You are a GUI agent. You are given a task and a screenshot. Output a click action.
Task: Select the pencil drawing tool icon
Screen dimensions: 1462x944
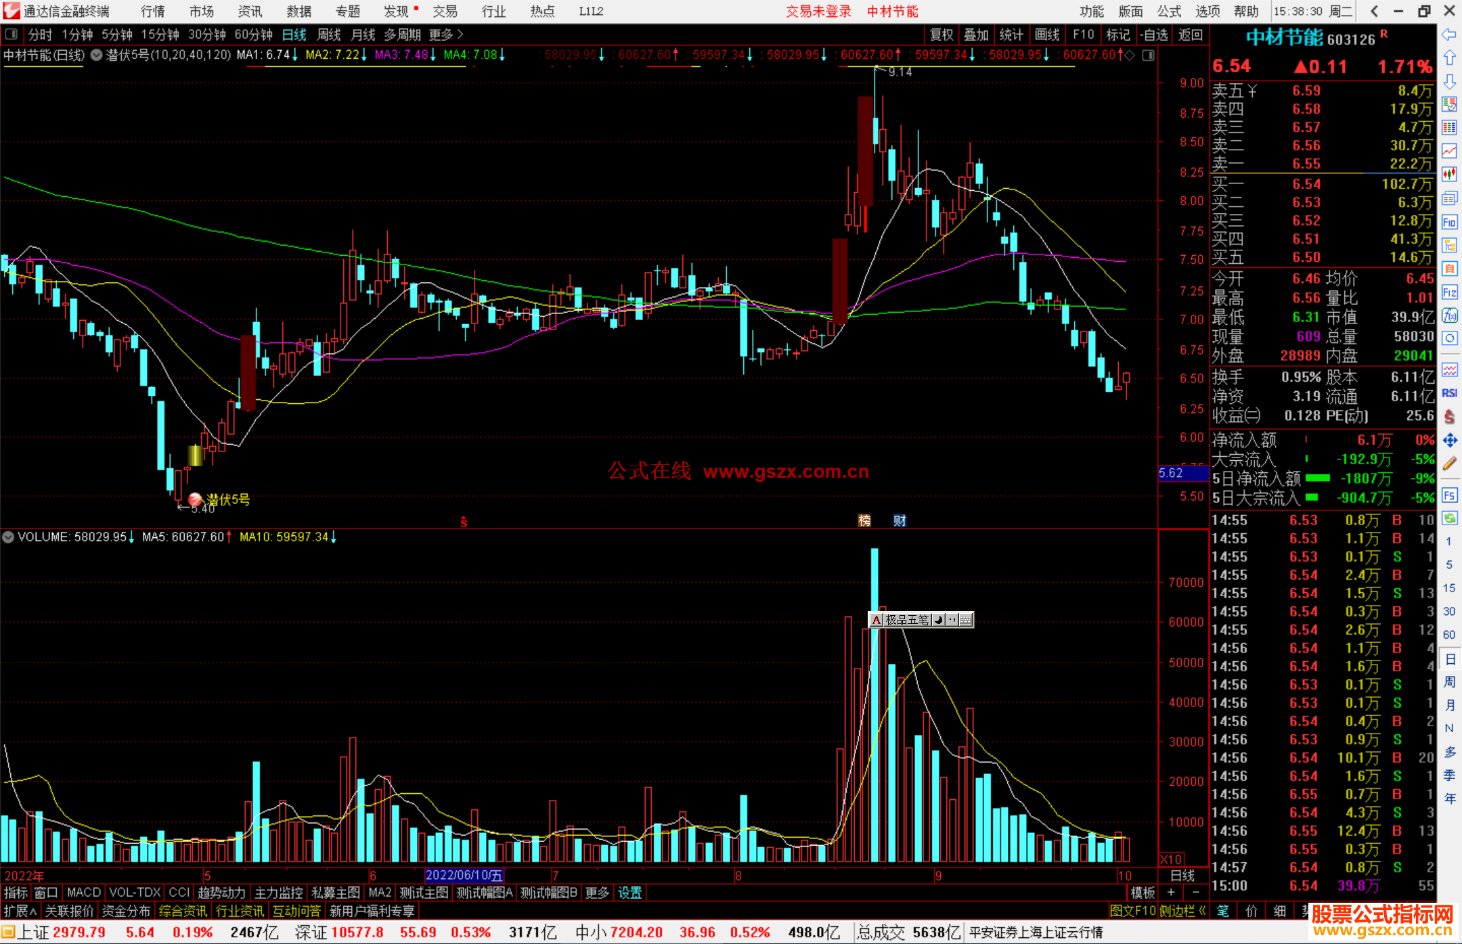[x=1449, y=464]
